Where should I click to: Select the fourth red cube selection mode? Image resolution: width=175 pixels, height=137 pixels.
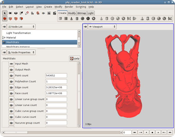(21, 19)
